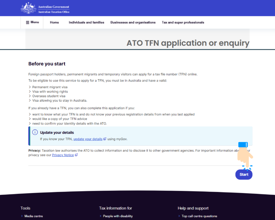Screen dimensions: 275x220
Task: Click the chevron beside Top call centre questions
Action: coord(179,216)
